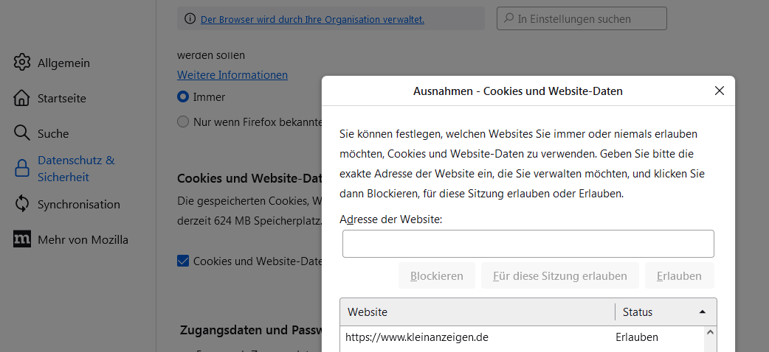Viewport: 769px width, 352px height.
Task: Click the Startseite house icon
Action: [x=22, y=98]
